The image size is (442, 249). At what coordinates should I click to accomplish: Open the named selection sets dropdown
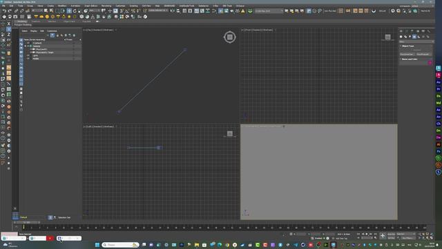158,11
